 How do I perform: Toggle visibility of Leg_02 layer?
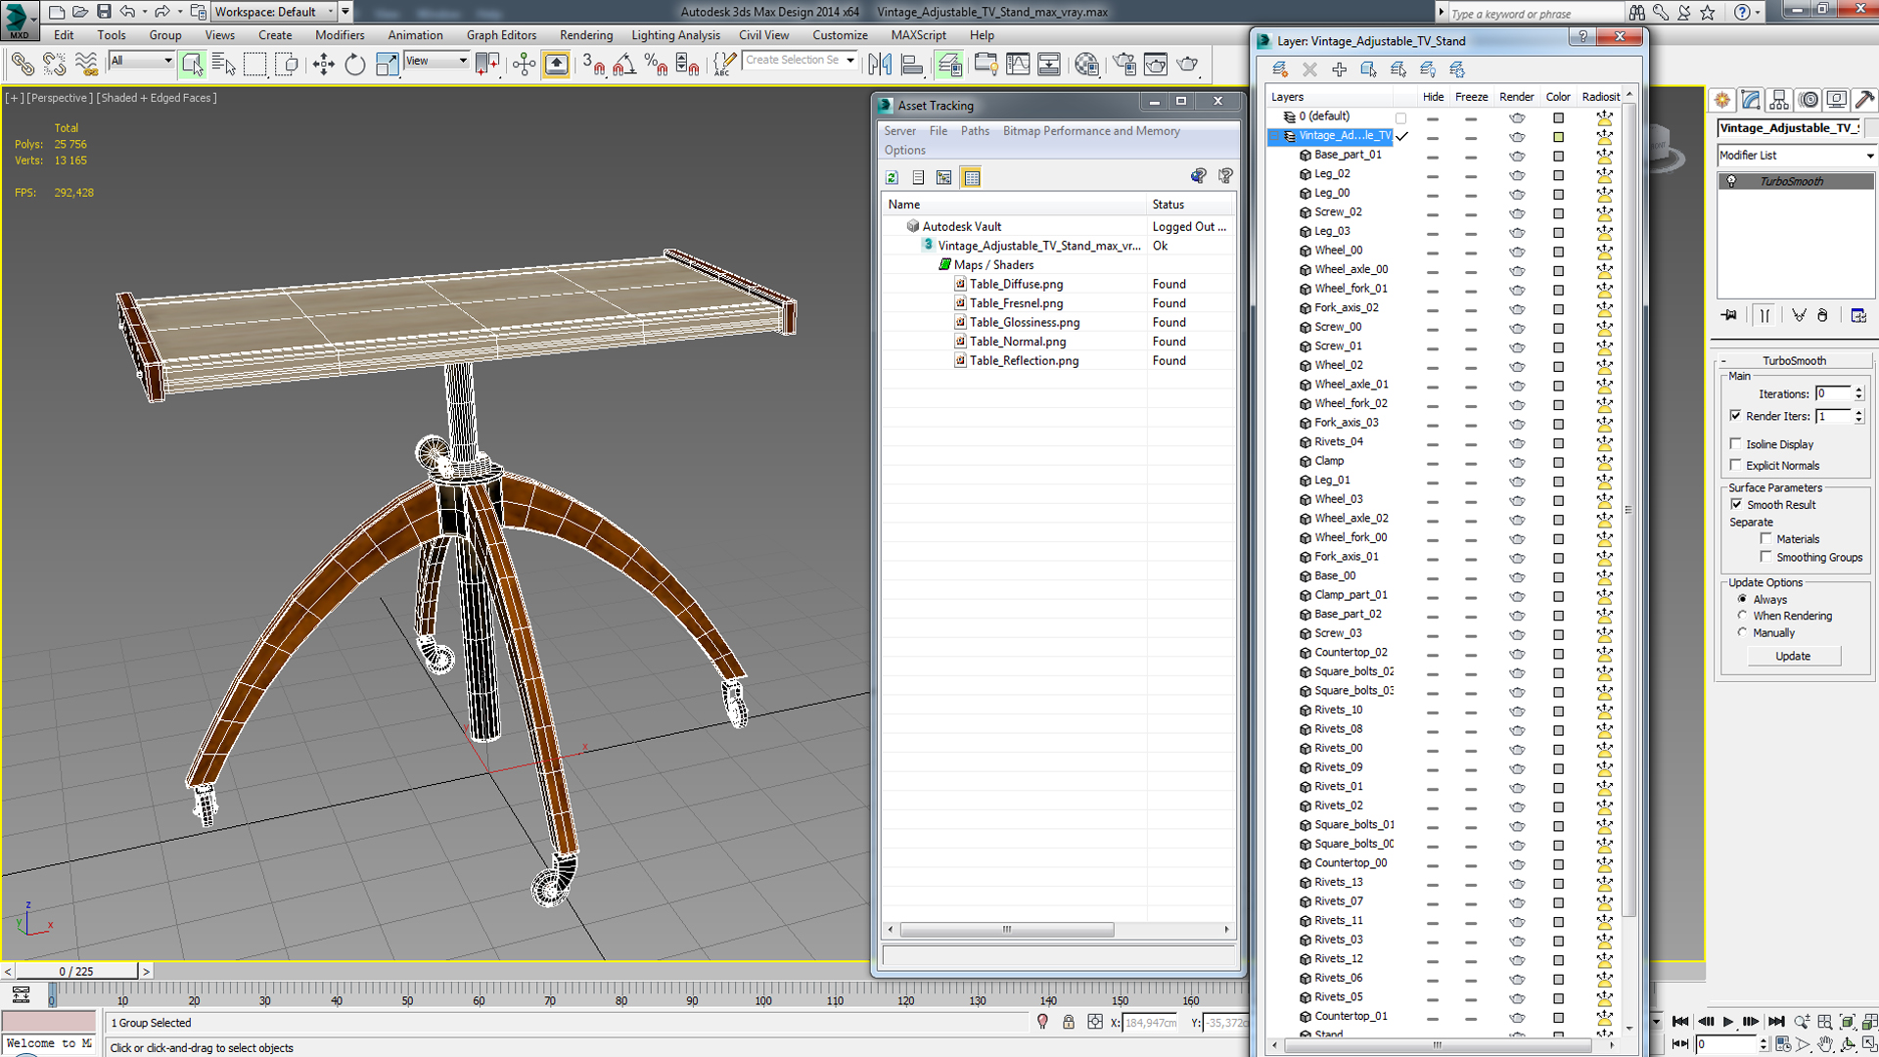pos(1431,173)
